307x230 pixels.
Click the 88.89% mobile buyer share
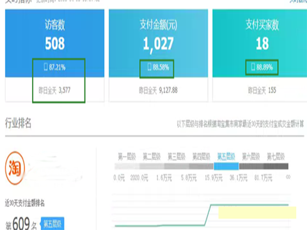pos(265,67)
